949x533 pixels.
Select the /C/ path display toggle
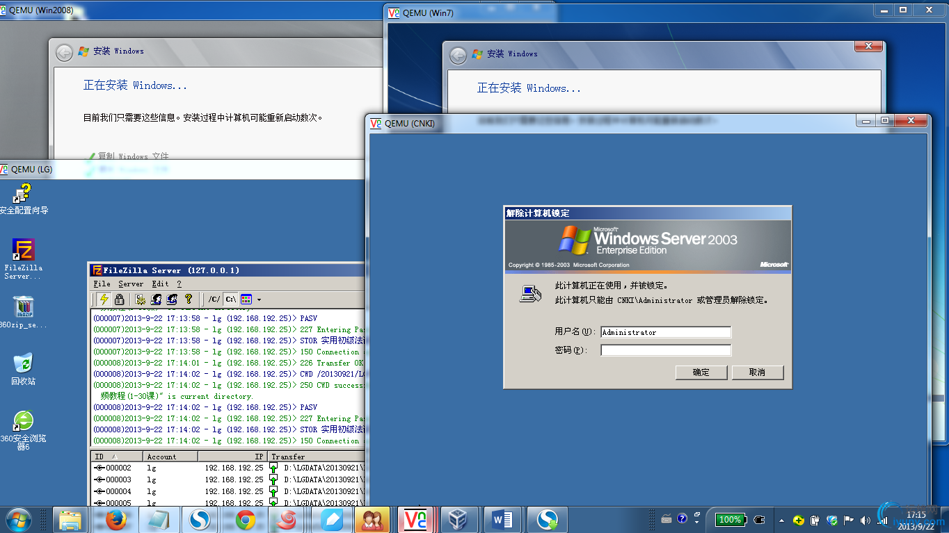click(x=214, y=300)
